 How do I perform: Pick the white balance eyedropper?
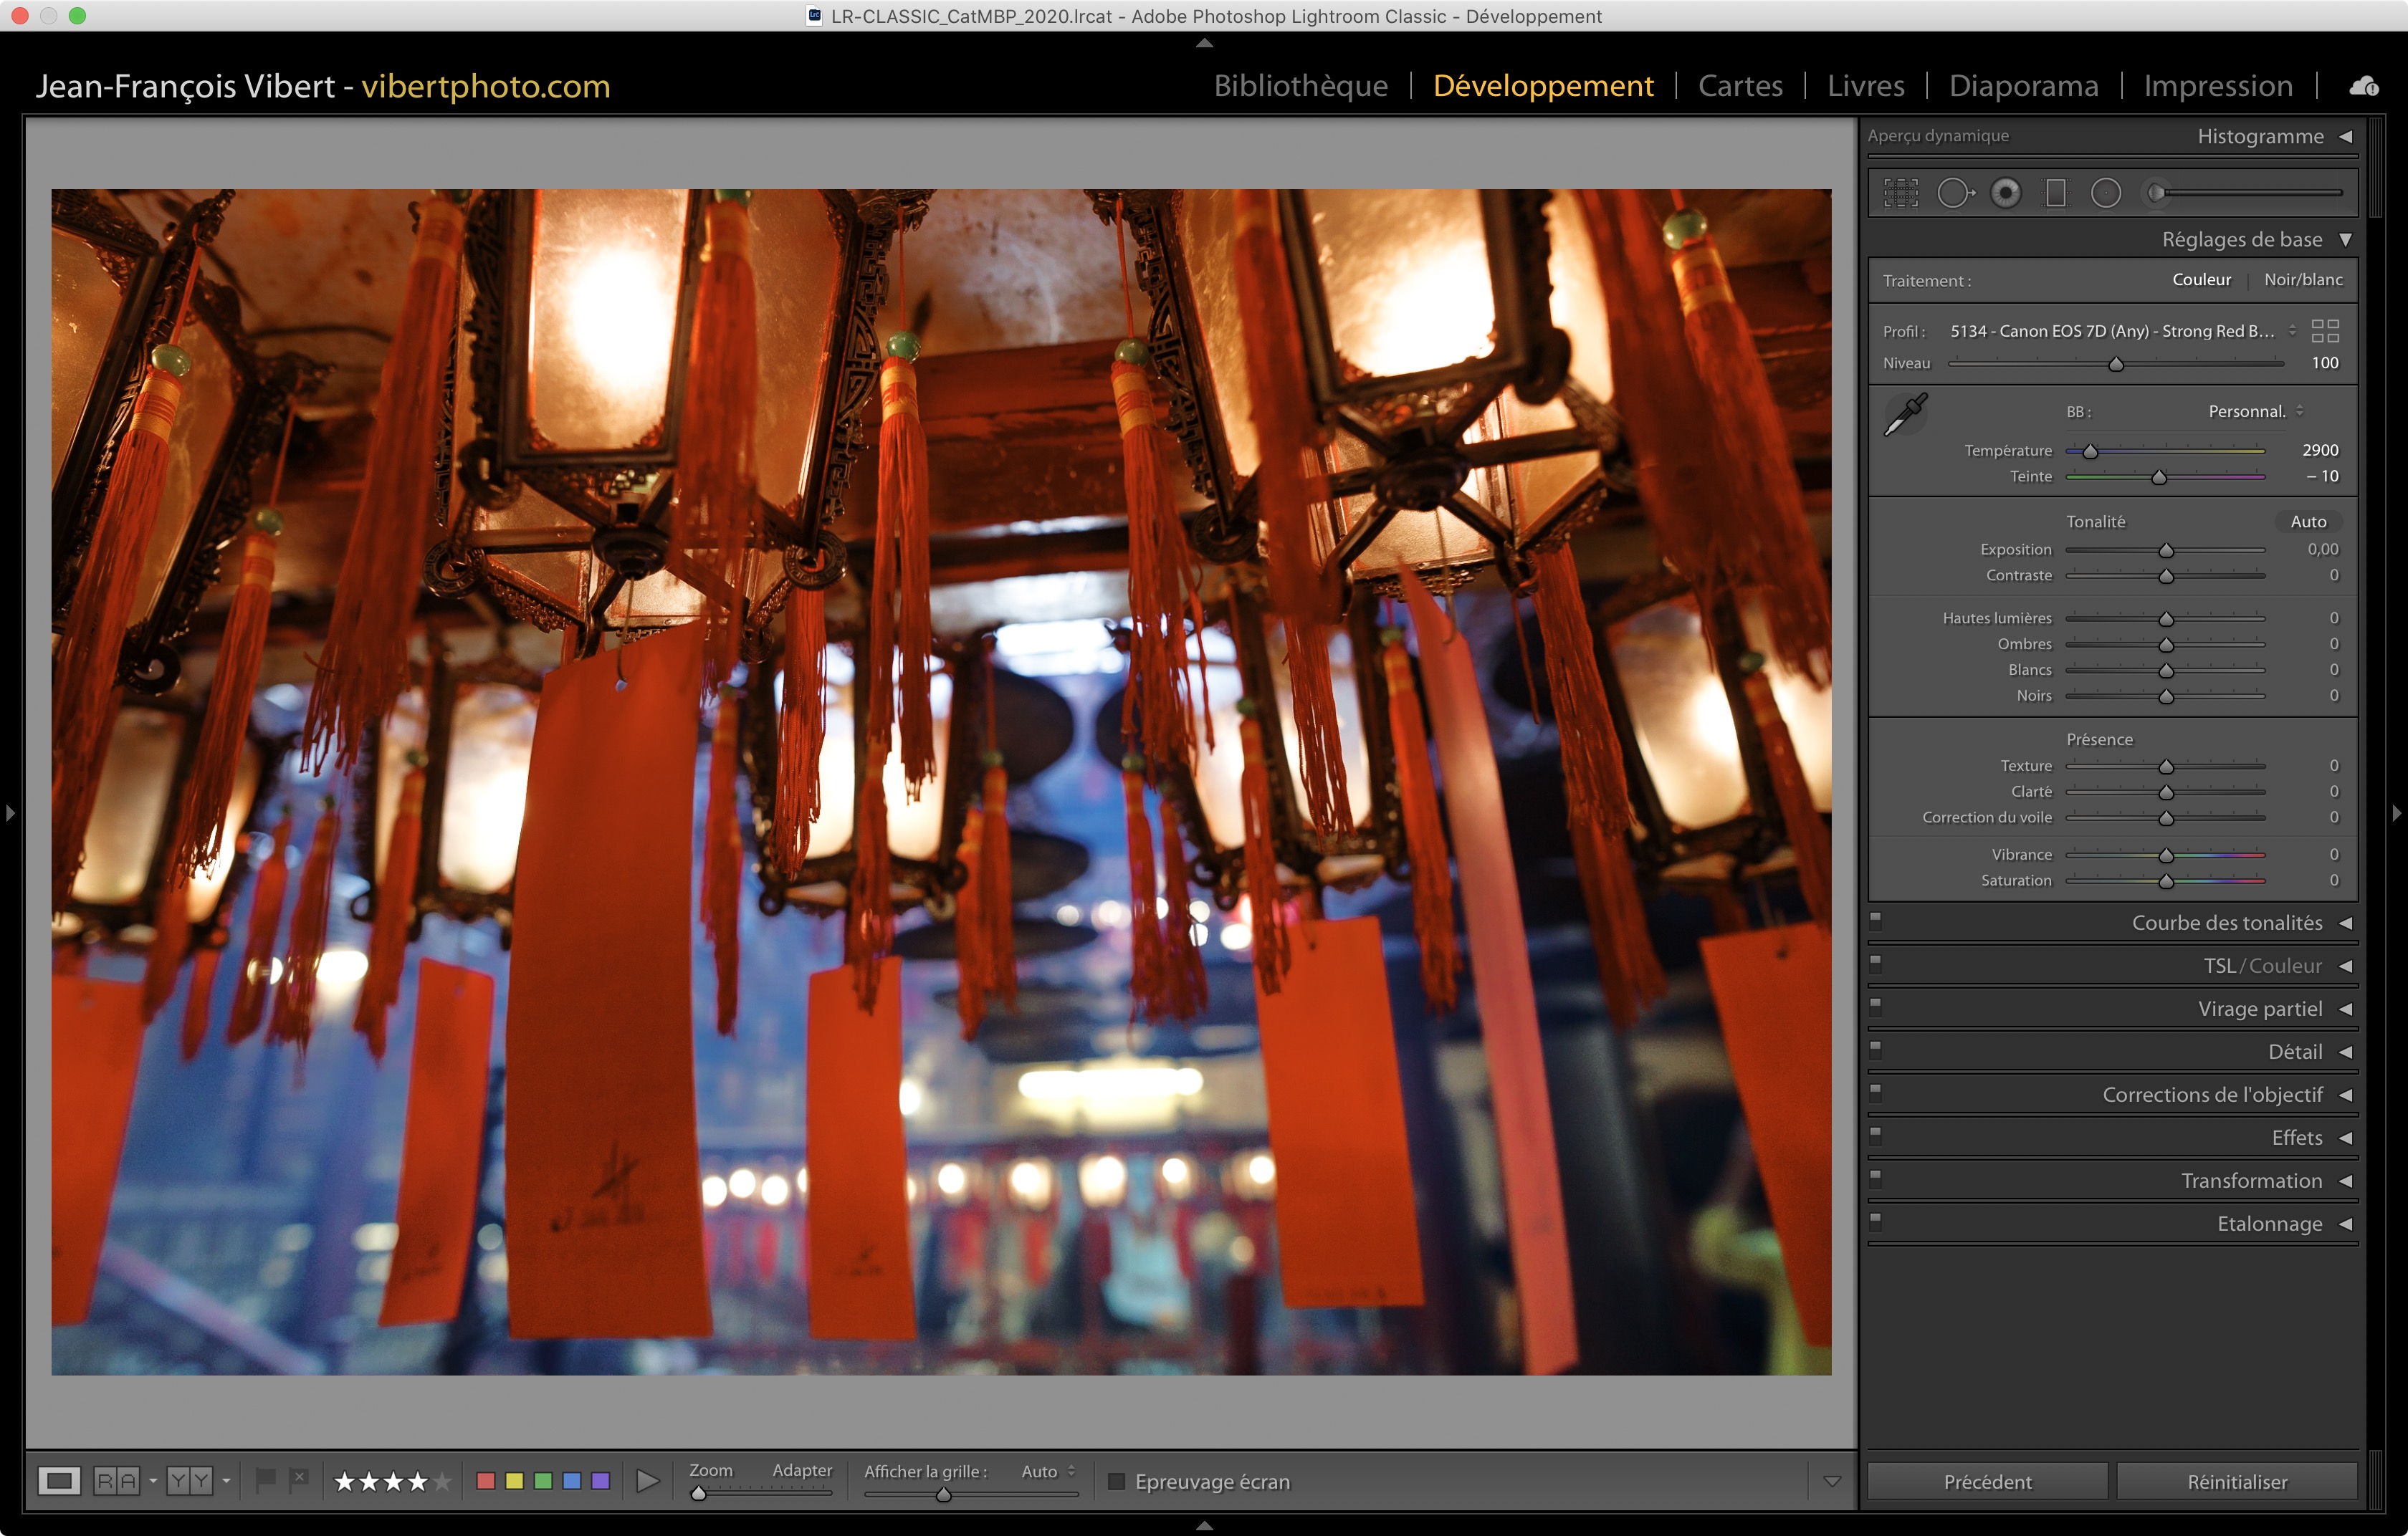[1905, 413]
